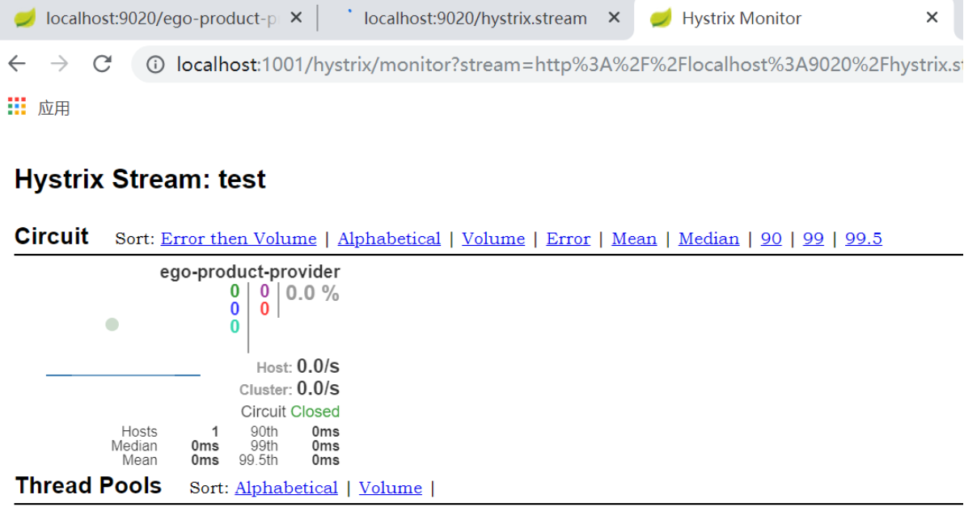Close the localhost:9020/ego-product tab
The width and height of the screenshot is (964, 516).
[296, 18]
